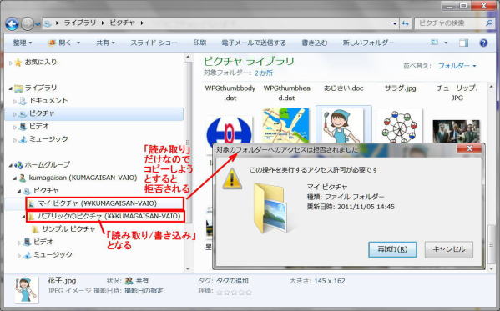The width and height of the screenshot is (500, 311).
Task: Collapse the ホームグループ node
Action: point(11,165)
